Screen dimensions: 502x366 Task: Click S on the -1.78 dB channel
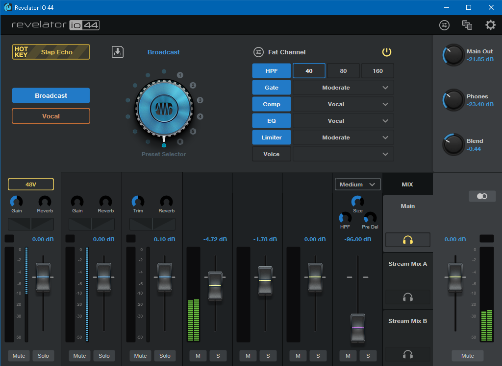pyautogui.click(x=268, y=355)
